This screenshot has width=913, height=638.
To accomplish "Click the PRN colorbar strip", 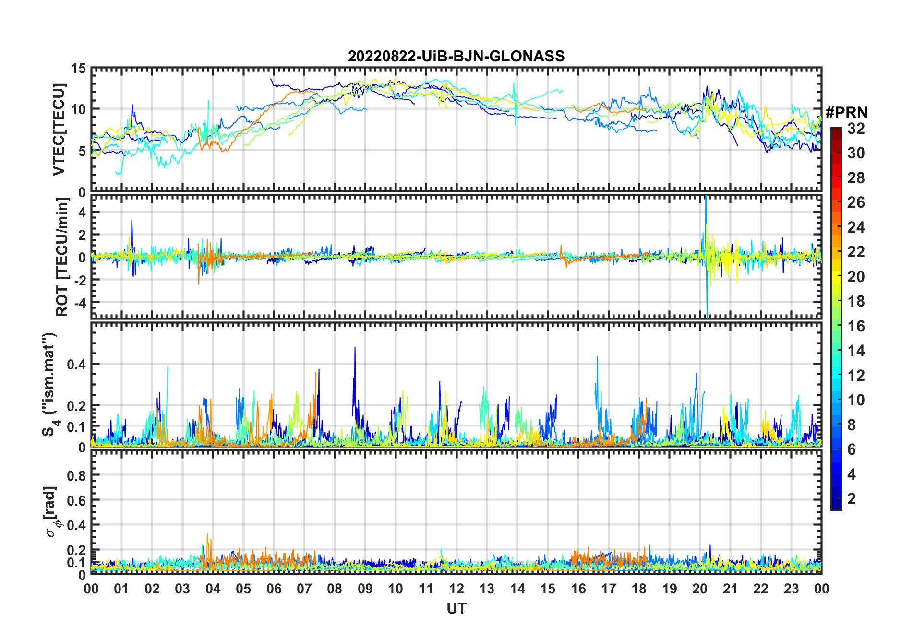I will pos(836,319).
